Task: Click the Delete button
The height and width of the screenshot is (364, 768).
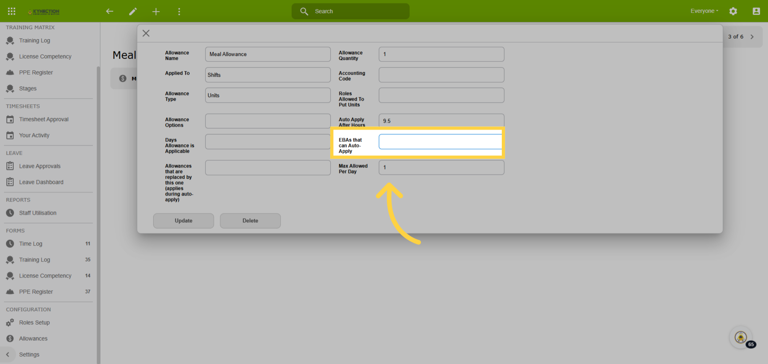Action: click(250, 221)
